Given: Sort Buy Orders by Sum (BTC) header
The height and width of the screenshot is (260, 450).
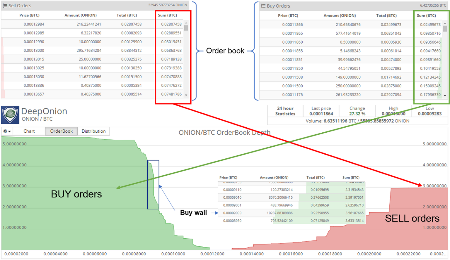Looking at the screenshot, I should [x=426, y=15].
